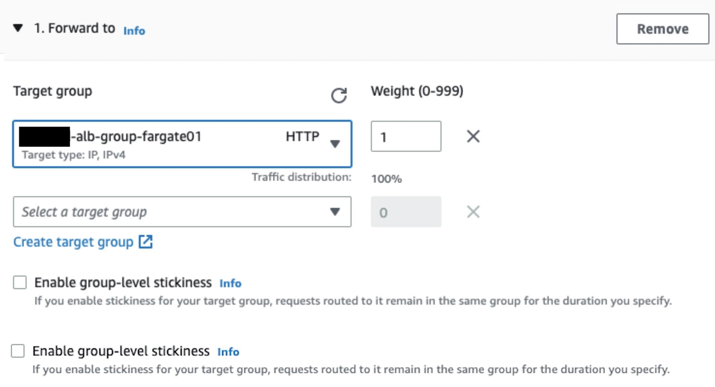Screen dimensions: 715x387
Task: Enable the first group-level stickiness checkbox
Action: (20, 283)
